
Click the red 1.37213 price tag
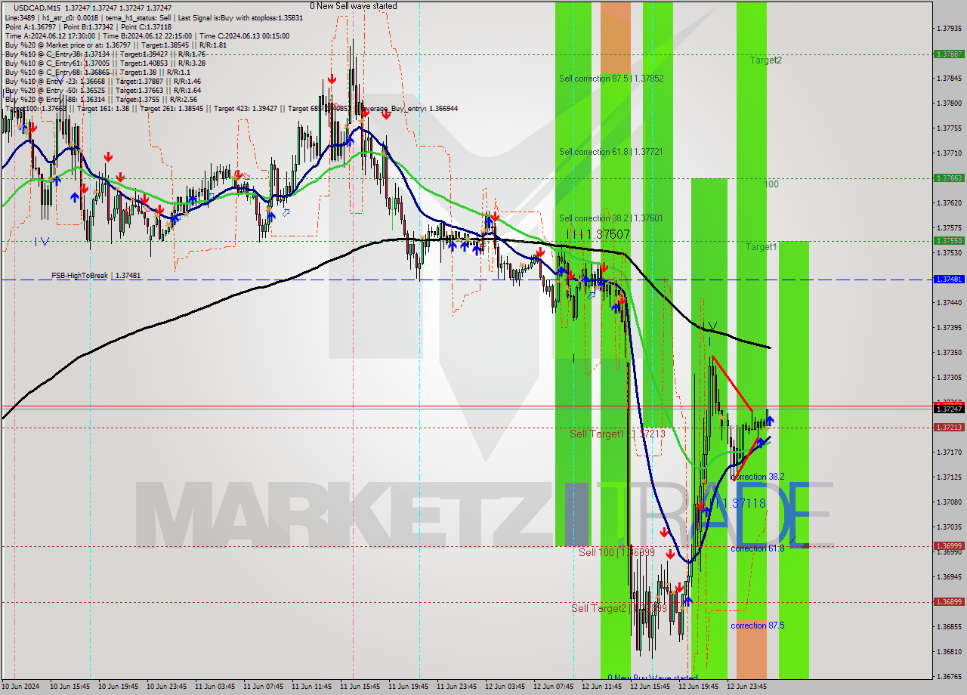948,428
